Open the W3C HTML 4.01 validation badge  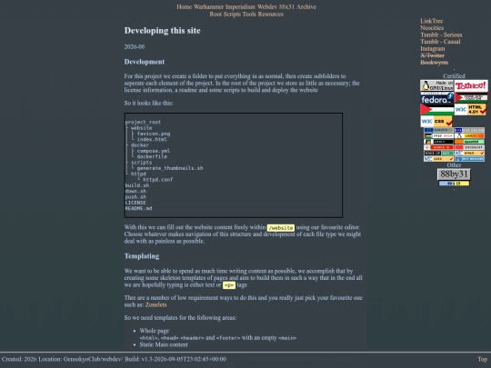470,110
